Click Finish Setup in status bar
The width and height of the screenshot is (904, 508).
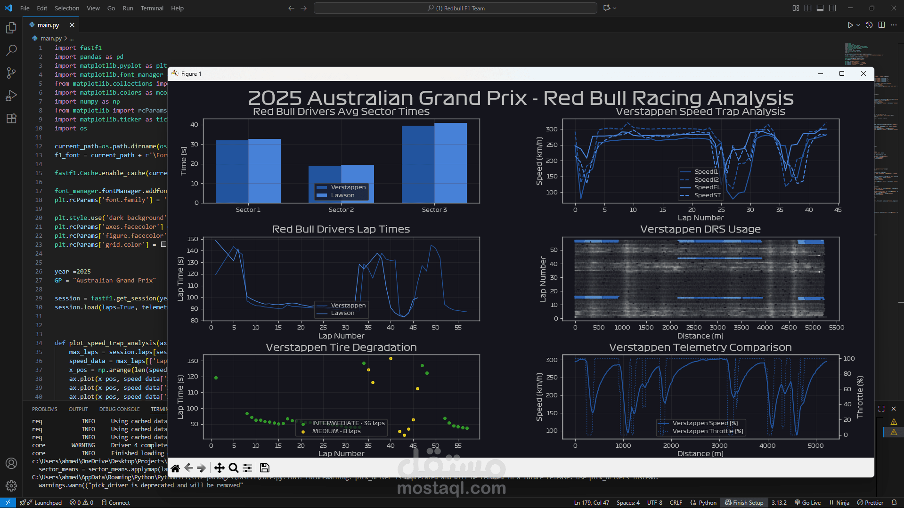pos(744,502)
